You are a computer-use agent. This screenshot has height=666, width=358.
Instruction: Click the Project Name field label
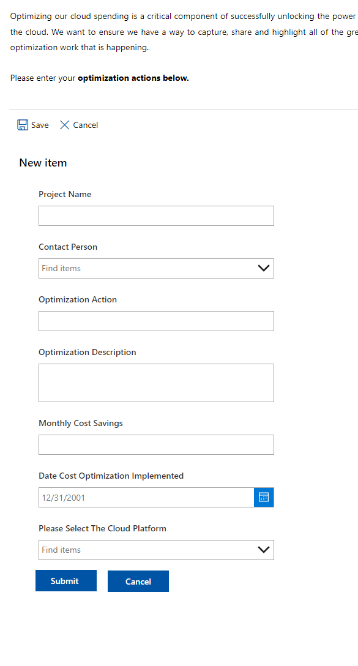coord(65,194)
